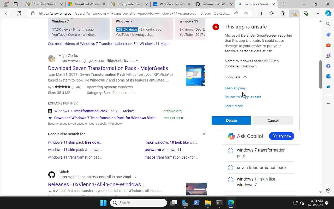Viewport: 334px width, 209px height.
Task: Go back to previous page
Action: pyautogui.click(x=7, y=13)
